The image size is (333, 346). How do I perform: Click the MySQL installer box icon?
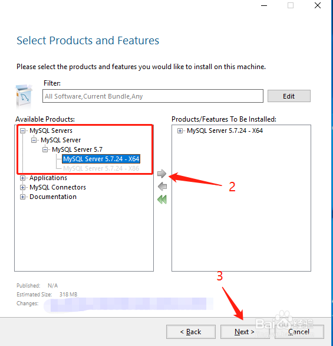tap(24, 96)
